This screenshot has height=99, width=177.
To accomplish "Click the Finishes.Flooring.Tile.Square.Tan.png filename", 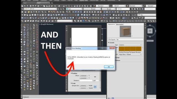I will pyautogui.click(x=129, y=52).
